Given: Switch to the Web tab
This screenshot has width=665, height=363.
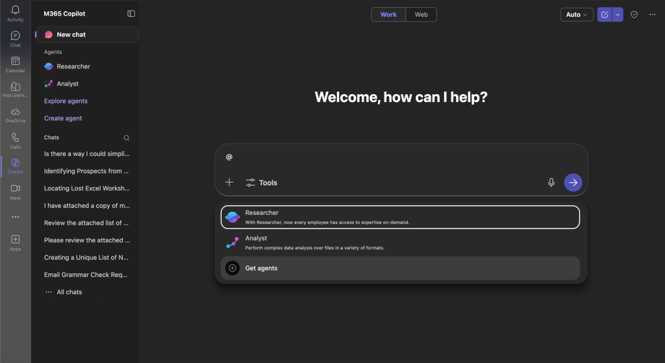Looking at the screenshot, I should tap(421, 14).
